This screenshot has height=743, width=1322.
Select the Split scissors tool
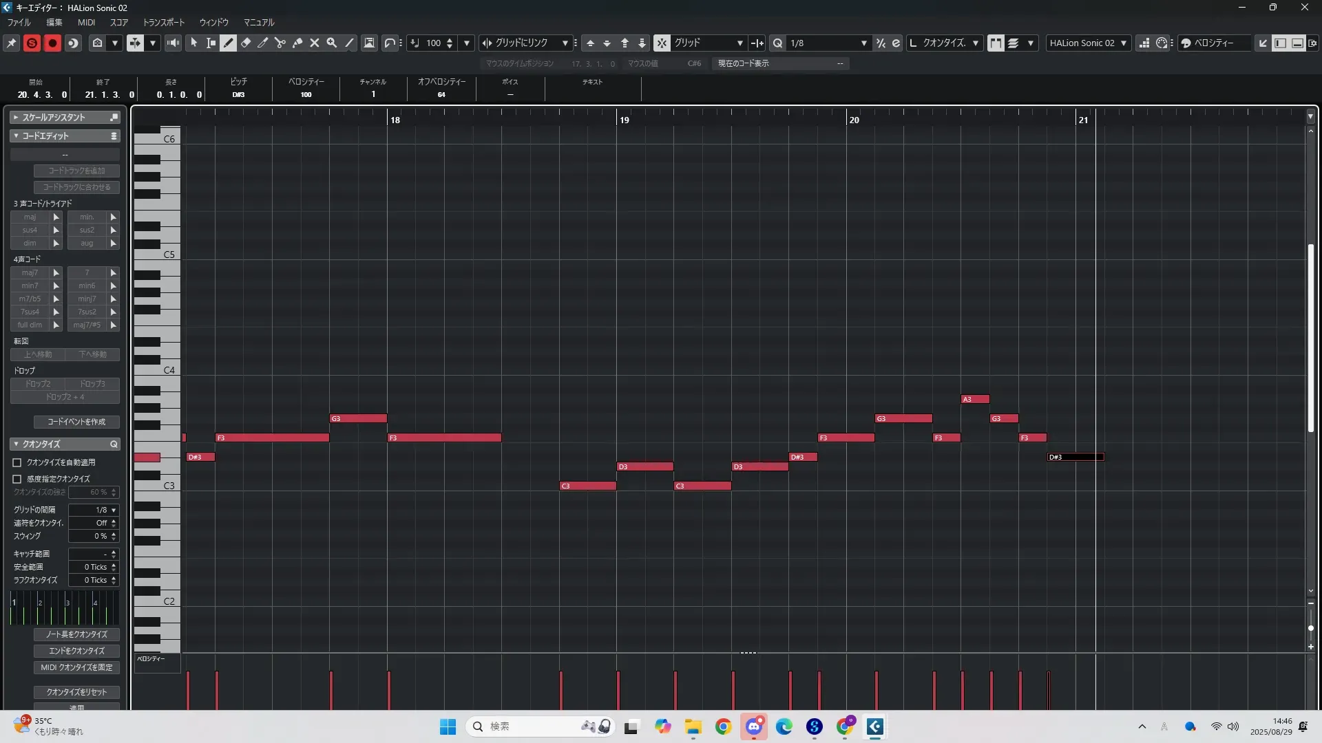pyautogui.click(x=280, y=43)
